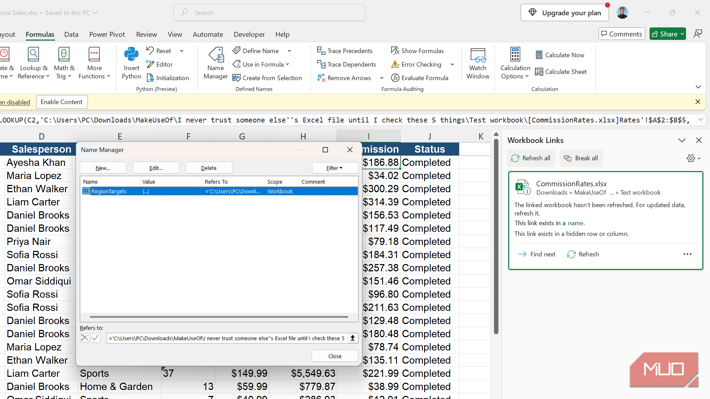Viewport: 710px width, 399px height.
Task: Click New... in Name Manager
Action: click(x=103, y=168)
